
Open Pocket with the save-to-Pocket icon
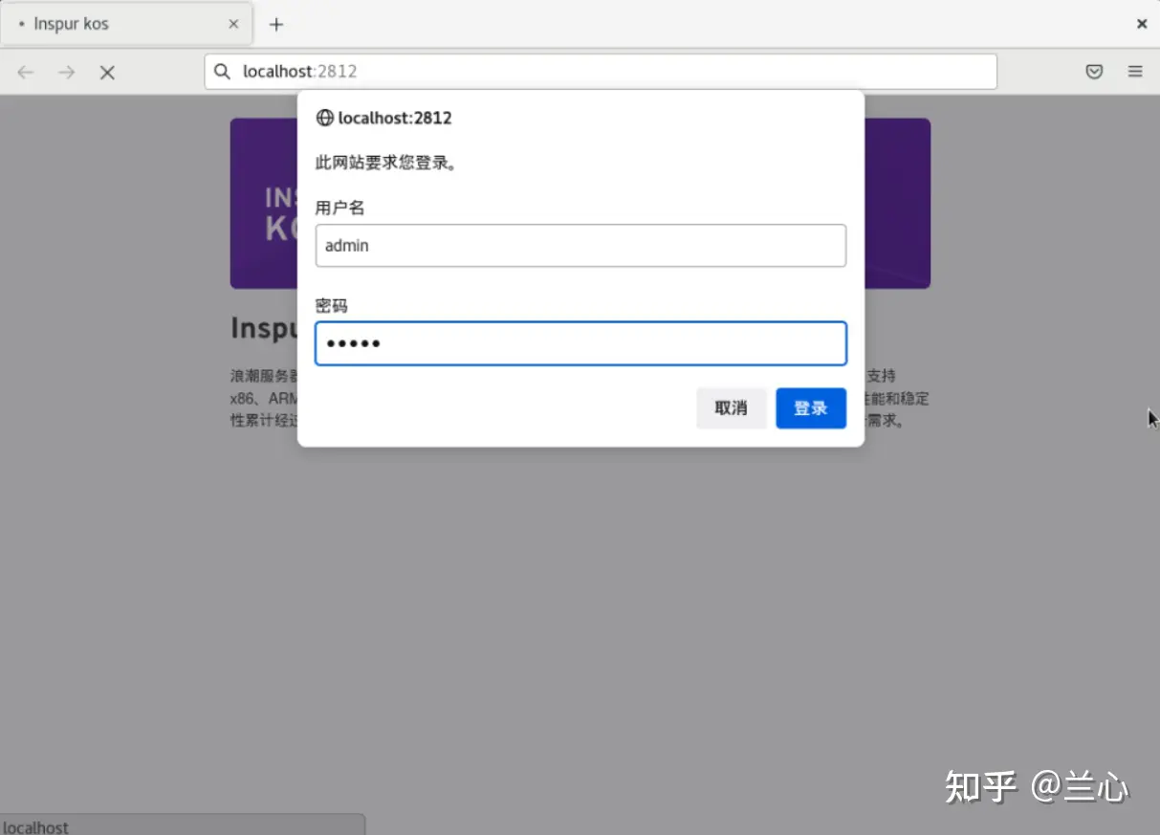1094,71
